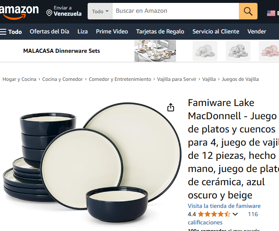Click the location pin delivery icon
279x231 pixels.
pos(49,13)
